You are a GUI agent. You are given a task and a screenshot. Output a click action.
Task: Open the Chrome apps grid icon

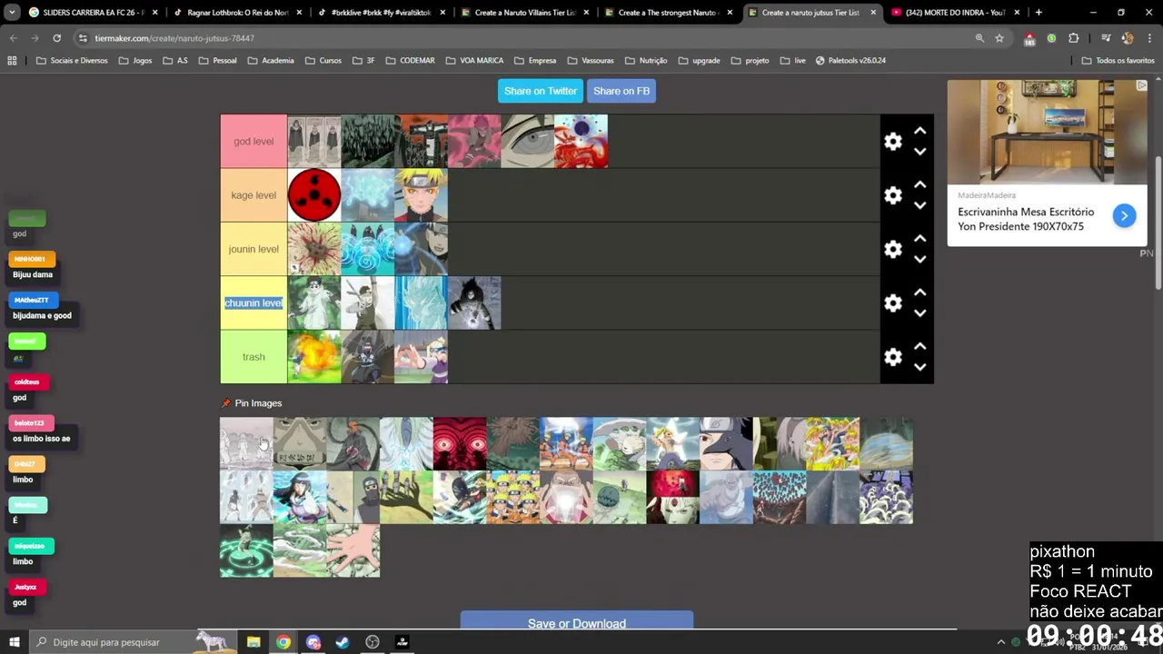[x=12, y=61]
